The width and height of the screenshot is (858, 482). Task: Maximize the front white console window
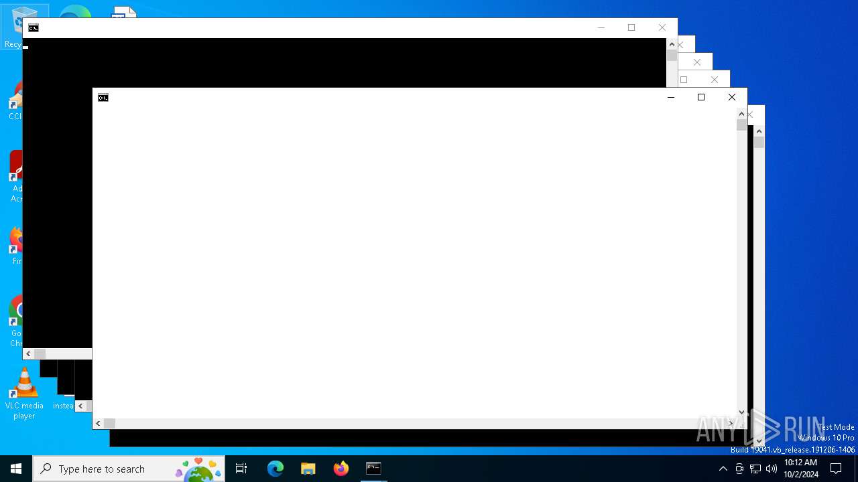[x=701, y=97]
